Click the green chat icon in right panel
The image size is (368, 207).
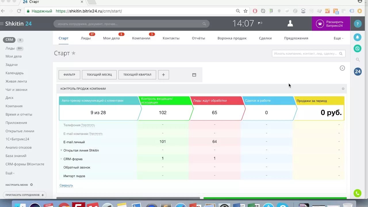point(358,49)
